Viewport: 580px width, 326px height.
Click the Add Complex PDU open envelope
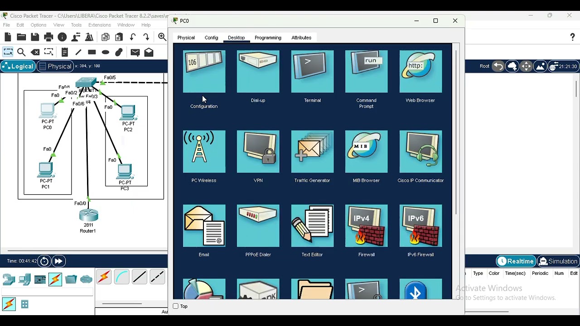click(x=149, y=53)
